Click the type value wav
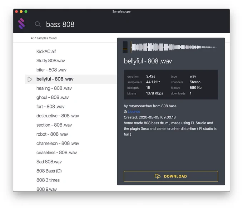This screenshot has width=243, height=209. coord(193,76)
